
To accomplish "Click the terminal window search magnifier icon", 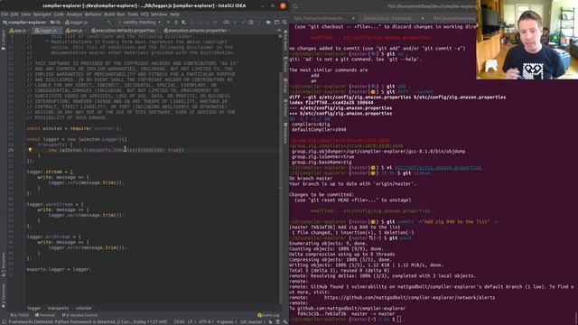I will point(295,6).
